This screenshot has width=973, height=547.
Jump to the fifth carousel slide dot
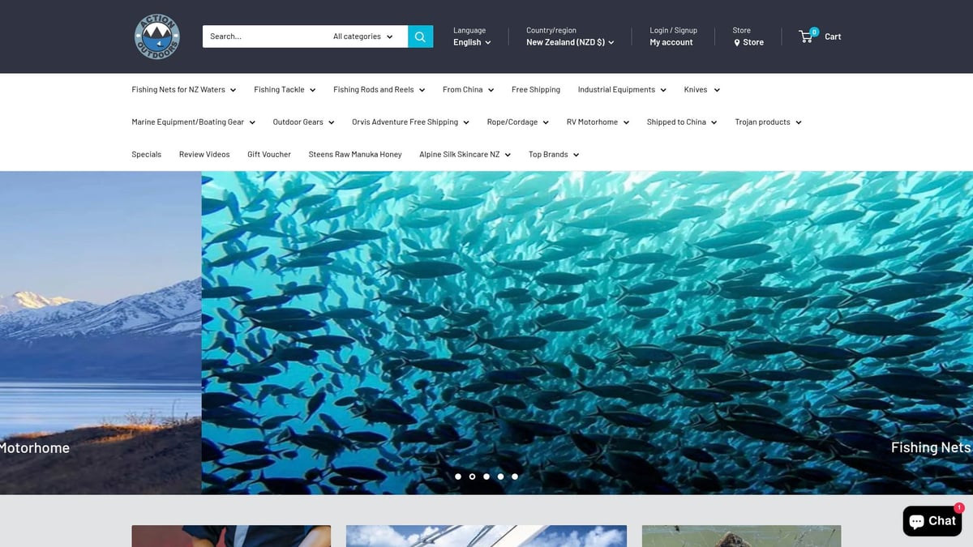pyautogui.click(x=515, y=476)
